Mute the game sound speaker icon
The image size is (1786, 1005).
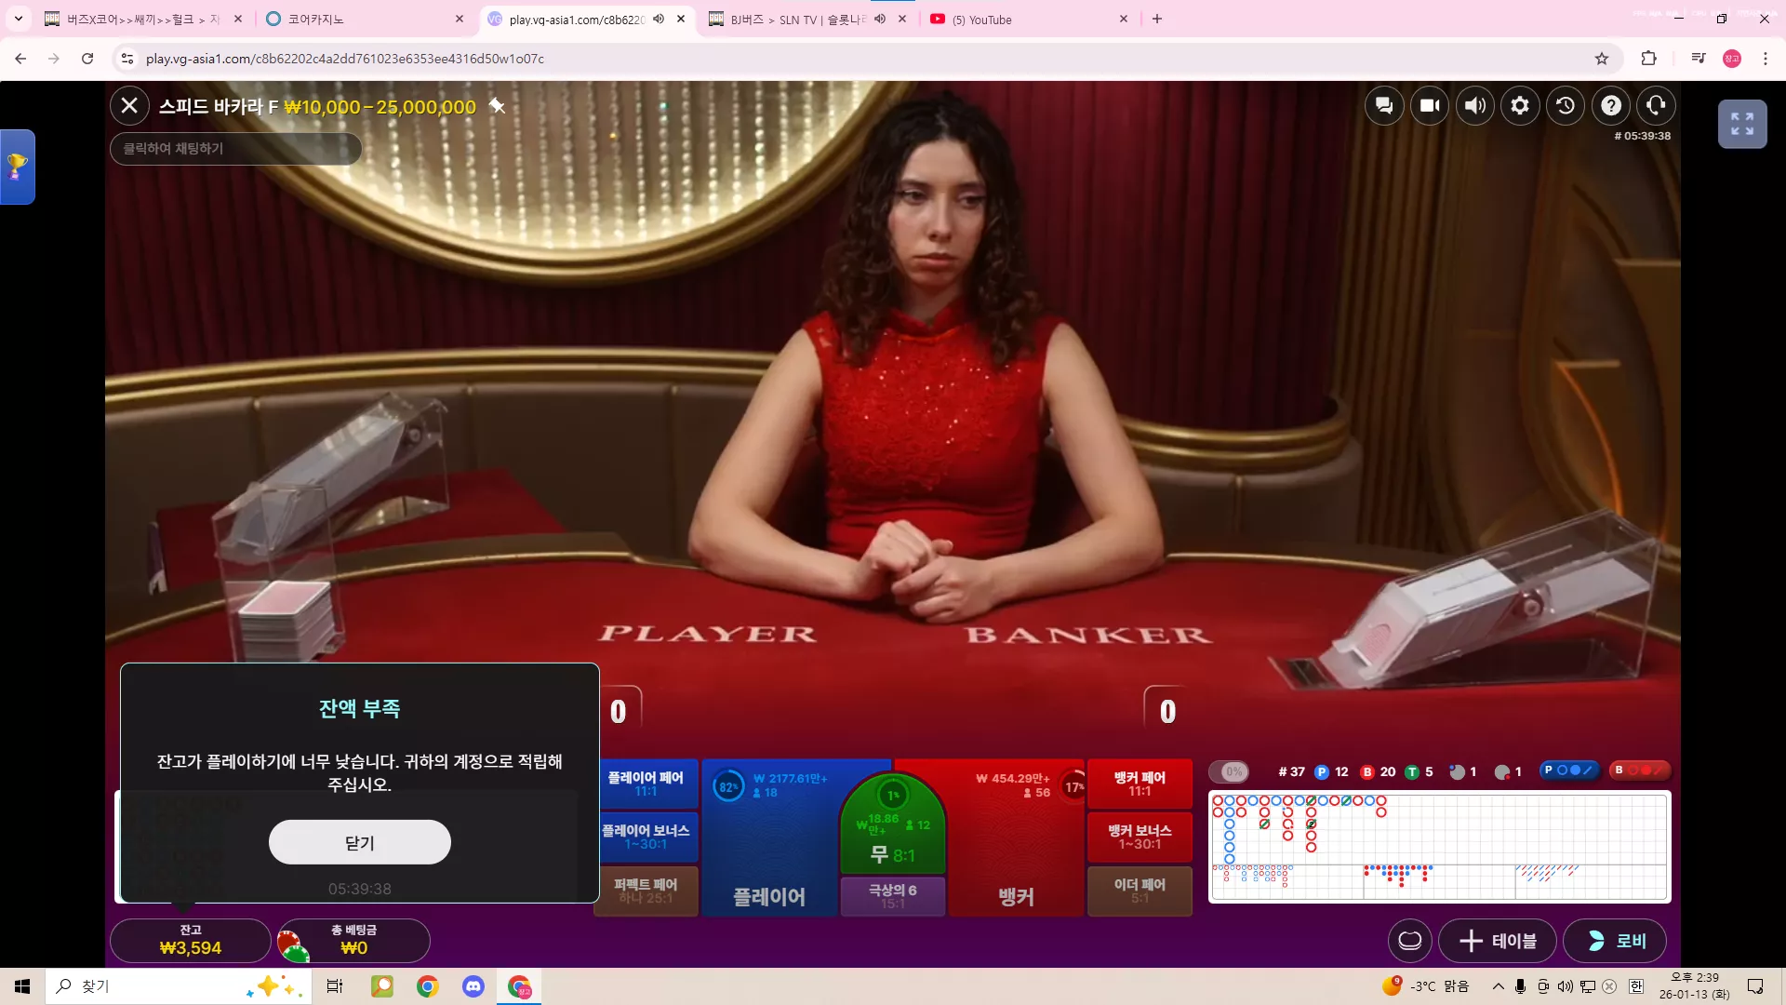pyautogui.click(x=1475, y=106)
